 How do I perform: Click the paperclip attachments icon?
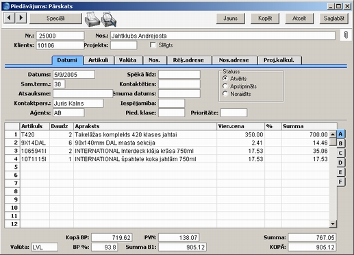point(346,35)
